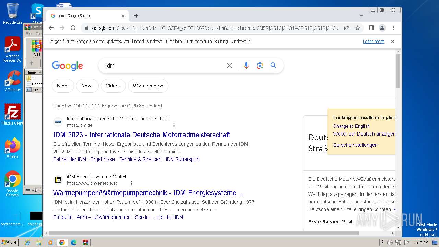Viewport: 439px width, 247px height.
Task: Open the 'Produkte' sitelink
Action: point(63,217)
